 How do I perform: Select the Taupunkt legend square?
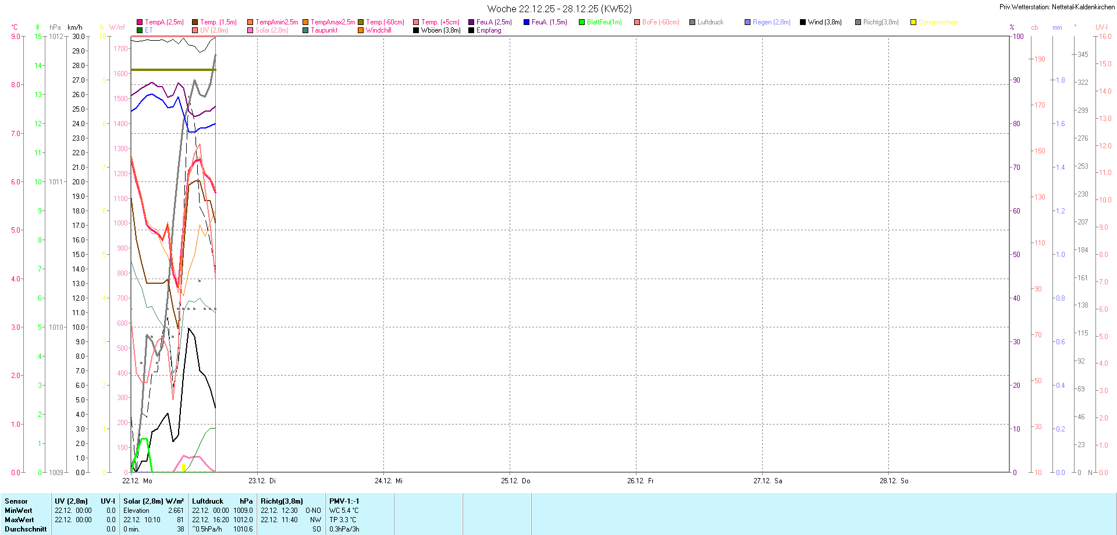[305, 30]
